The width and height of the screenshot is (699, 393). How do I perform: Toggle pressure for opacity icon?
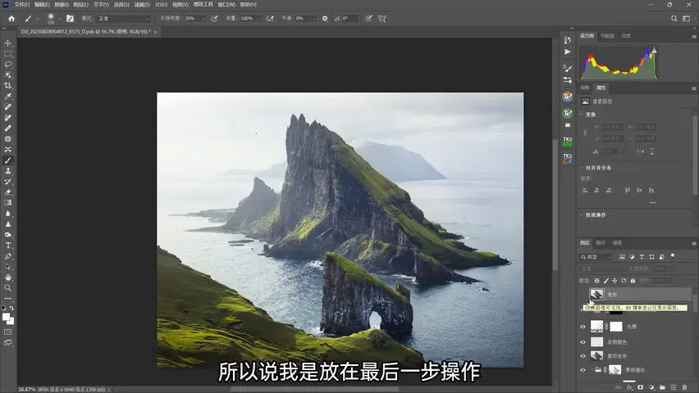(214, 18)
